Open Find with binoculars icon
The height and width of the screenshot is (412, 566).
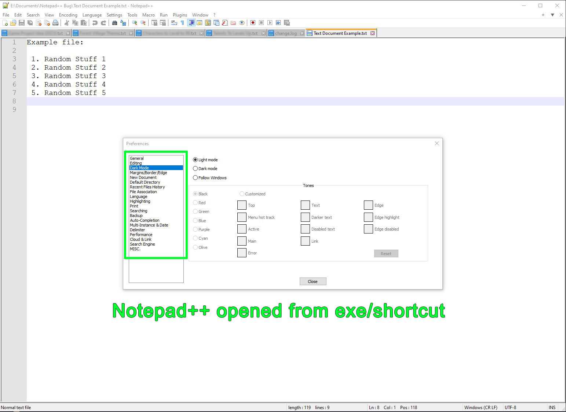coord(114,23)
